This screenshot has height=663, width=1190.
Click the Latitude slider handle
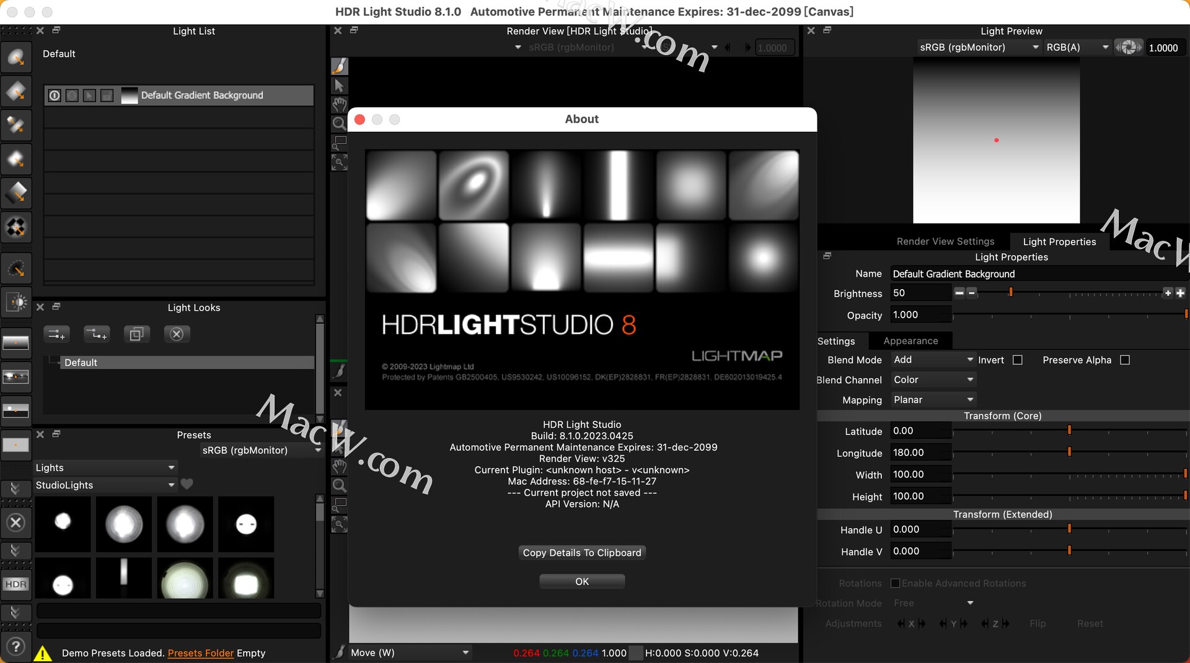(x=1069, y=430)
